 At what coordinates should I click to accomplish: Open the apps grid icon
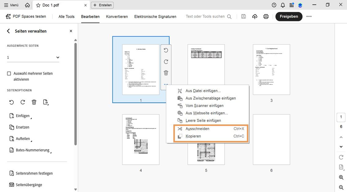pyautogui.click(x=292, y=5)
